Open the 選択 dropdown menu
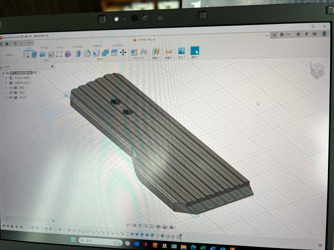Image resolution: width=334 pixels, height=250 pixels. click(x=194, y=57)
